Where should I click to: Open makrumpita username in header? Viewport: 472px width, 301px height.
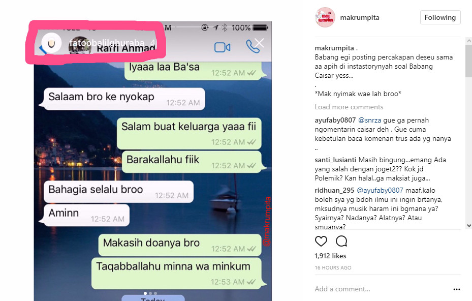(x=360, y=17)
